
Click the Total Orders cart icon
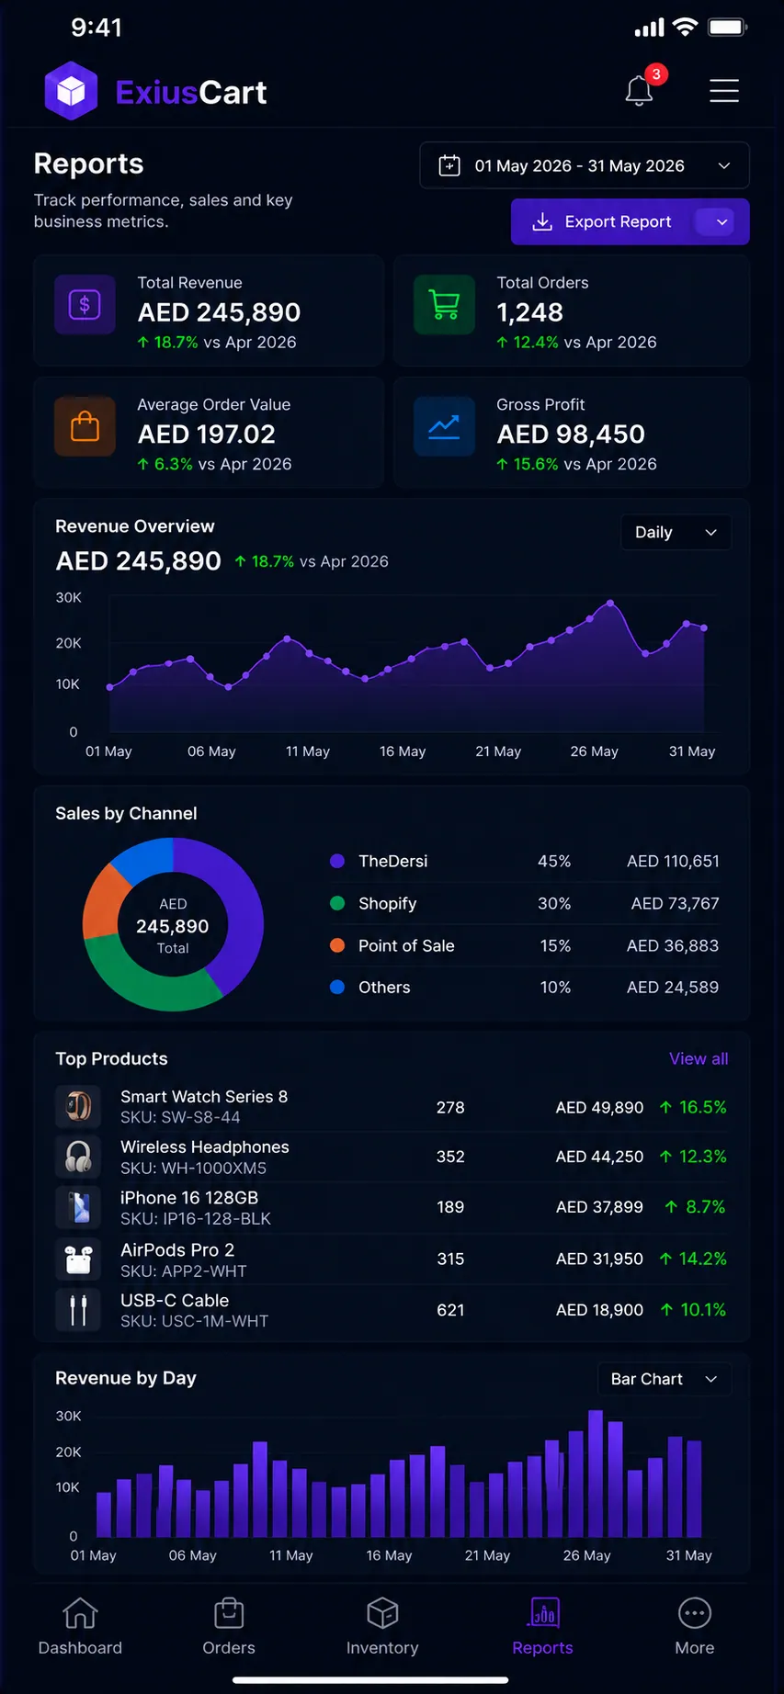tap(445, 304)
